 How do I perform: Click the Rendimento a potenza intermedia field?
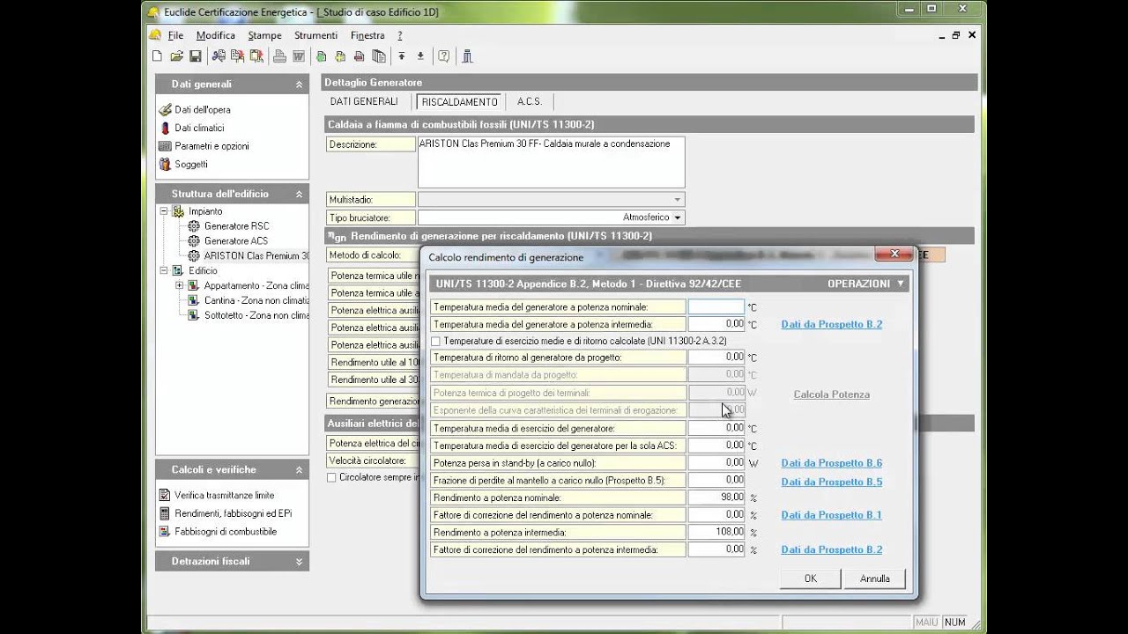[716, 532]
